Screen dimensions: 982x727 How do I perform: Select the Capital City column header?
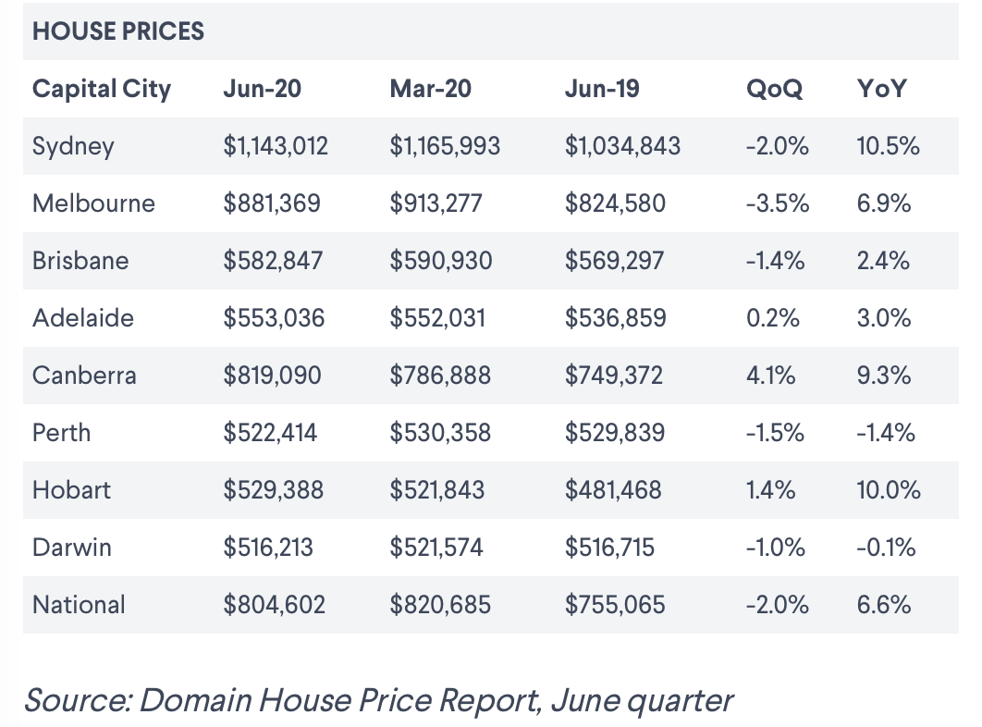click(102, 89)
